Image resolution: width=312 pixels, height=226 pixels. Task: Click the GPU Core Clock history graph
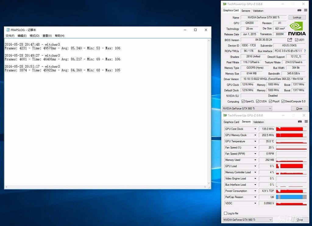(x=291, y=129)
